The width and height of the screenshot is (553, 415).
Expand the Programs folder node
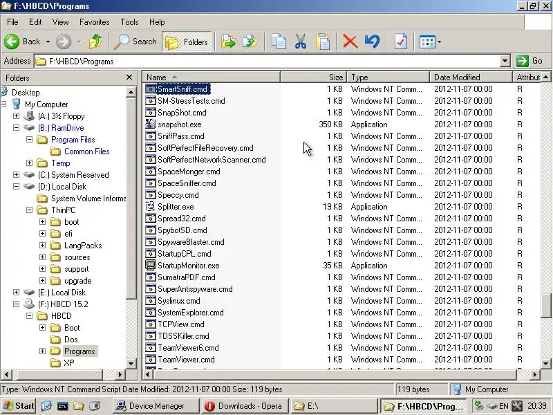point(42,351)
